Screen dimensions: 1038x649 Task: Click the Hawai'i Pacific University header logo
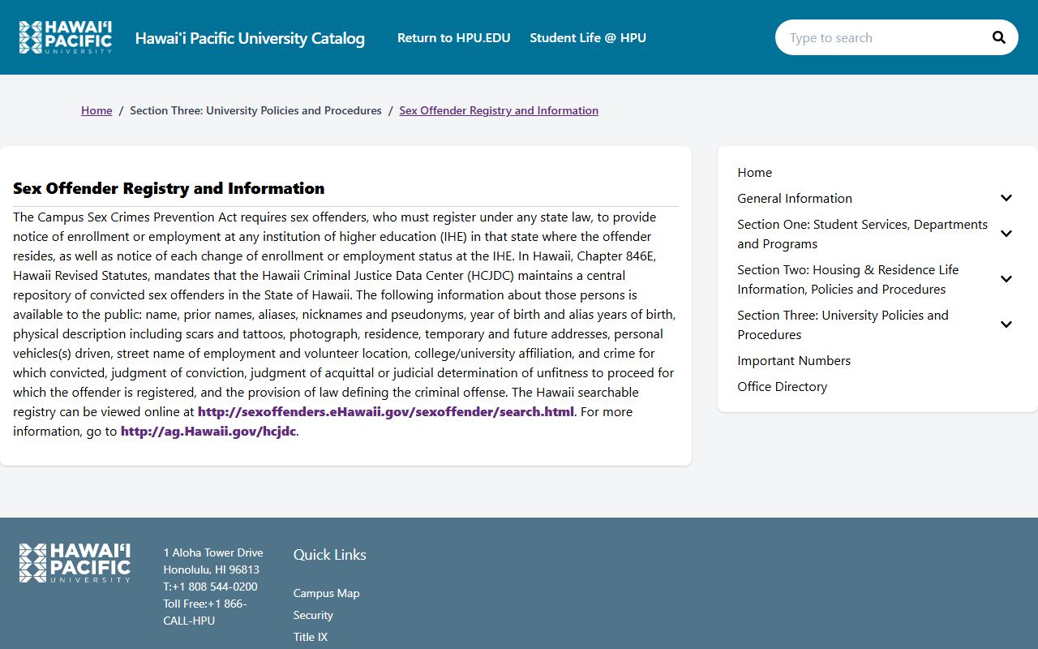pyautogui.click(x=66, y=37)
